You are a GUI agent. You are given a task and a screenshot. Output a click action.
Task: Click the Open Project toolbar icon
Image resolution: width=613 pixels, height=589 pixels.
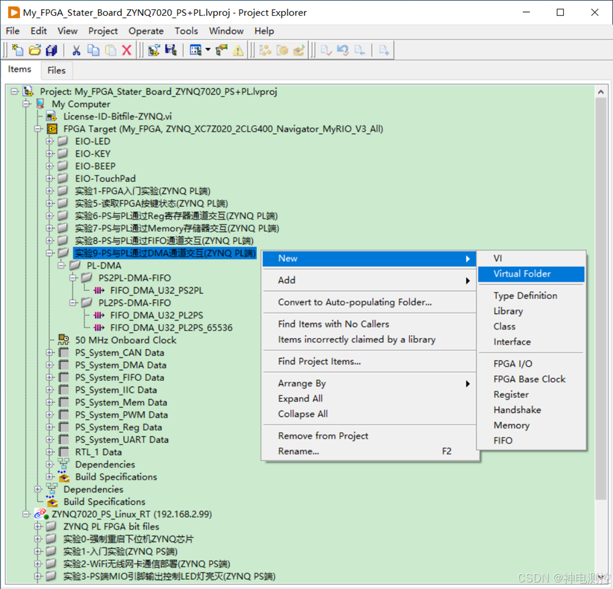tap(35, 50)
